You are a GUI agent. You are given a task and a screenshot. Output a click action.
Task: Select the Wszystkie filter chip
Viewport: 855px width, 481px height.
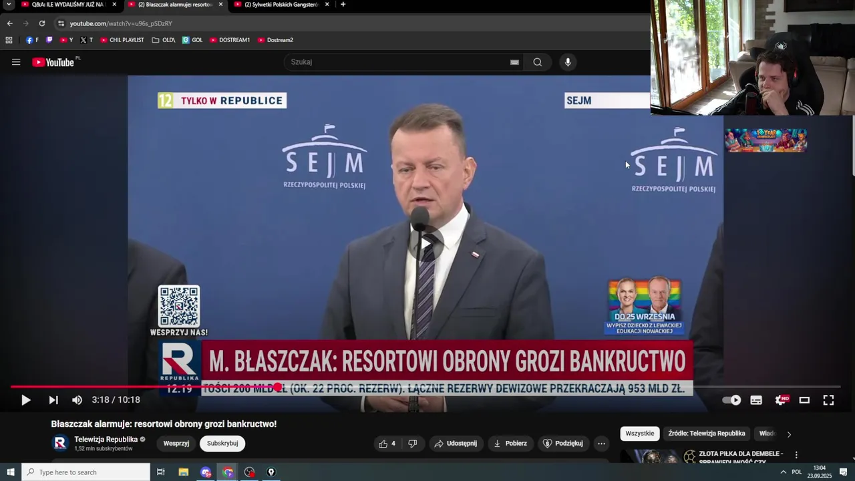click(x=640, y=434)
